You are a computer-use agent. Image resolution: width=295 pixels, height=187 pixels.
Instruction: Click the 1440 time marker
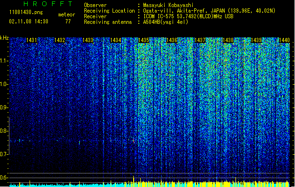tap(284, 40)
